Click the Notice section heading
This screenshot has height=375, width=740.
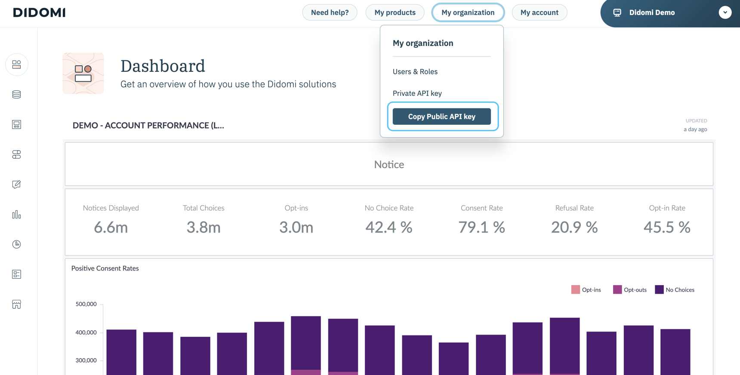[x=389, y=164]
